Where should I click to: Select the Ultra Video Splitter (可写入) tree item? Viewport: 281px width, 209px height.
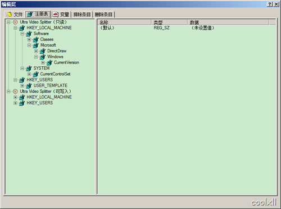[x=46, y=92]
